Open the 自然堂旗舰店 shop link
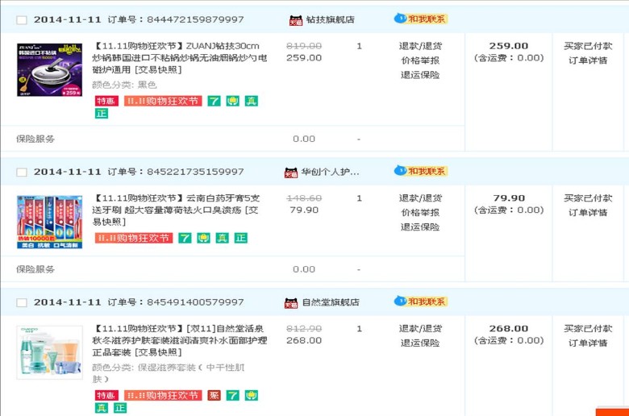The width and height of the screenshot is (629, 416). 330,302
